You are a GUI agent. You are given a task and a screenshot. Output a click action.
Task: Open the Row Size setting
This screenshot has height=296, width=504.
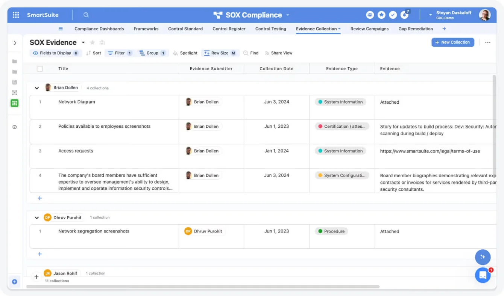[x=220, y=53]
